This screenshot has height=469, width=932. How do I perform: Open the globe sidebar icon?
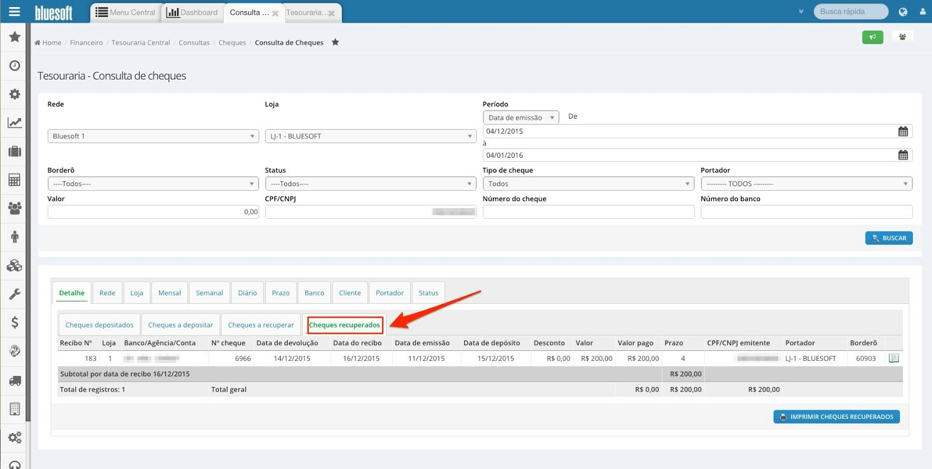click(x=15, y=351)
